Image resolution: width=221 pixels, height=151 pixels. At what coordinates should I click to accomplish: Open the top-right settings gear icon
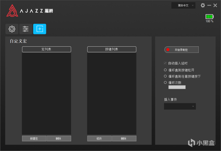(x=203, y=5)
